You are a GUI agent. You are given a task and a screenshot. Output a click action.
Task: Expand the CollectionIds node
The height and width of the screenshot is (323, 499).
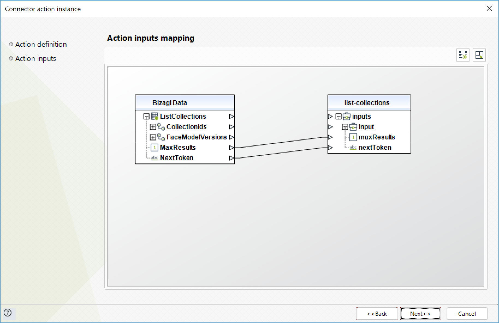point(153,127)
